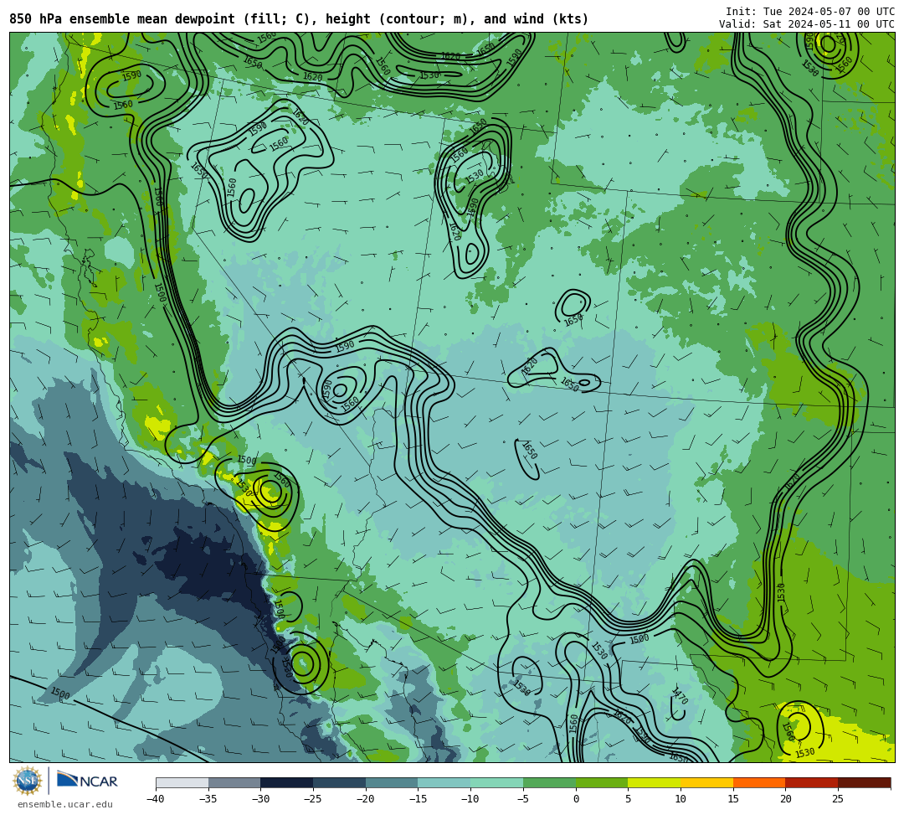
Task: Pick the slate gray -35 to -30 colorbar segment
Action: (234, 782)
